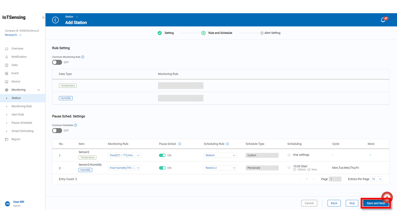The height and width of the screenshot is (223, 397).
Task: Go to Overview in the sidebar
Action: pyautogui.click(x=17, y=48)
